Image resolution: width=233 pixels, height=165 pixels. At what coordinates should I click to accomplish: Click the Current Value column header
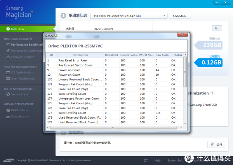129,55
